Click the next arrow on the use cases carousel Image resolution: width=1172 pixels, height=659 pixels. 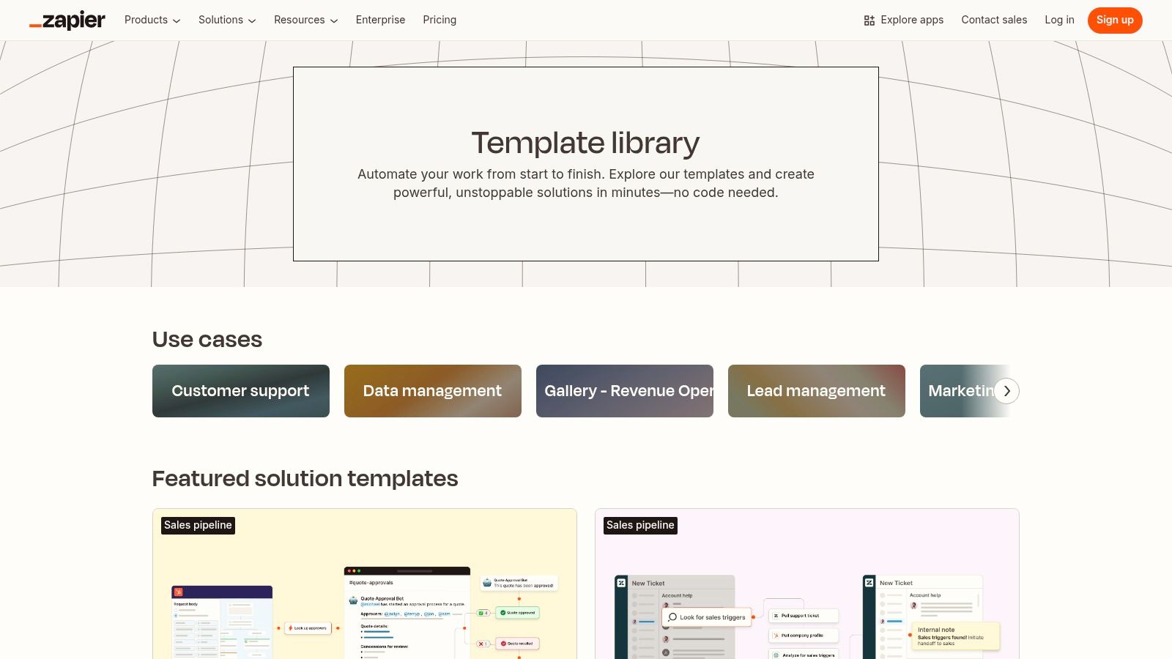click(1006, 391)
